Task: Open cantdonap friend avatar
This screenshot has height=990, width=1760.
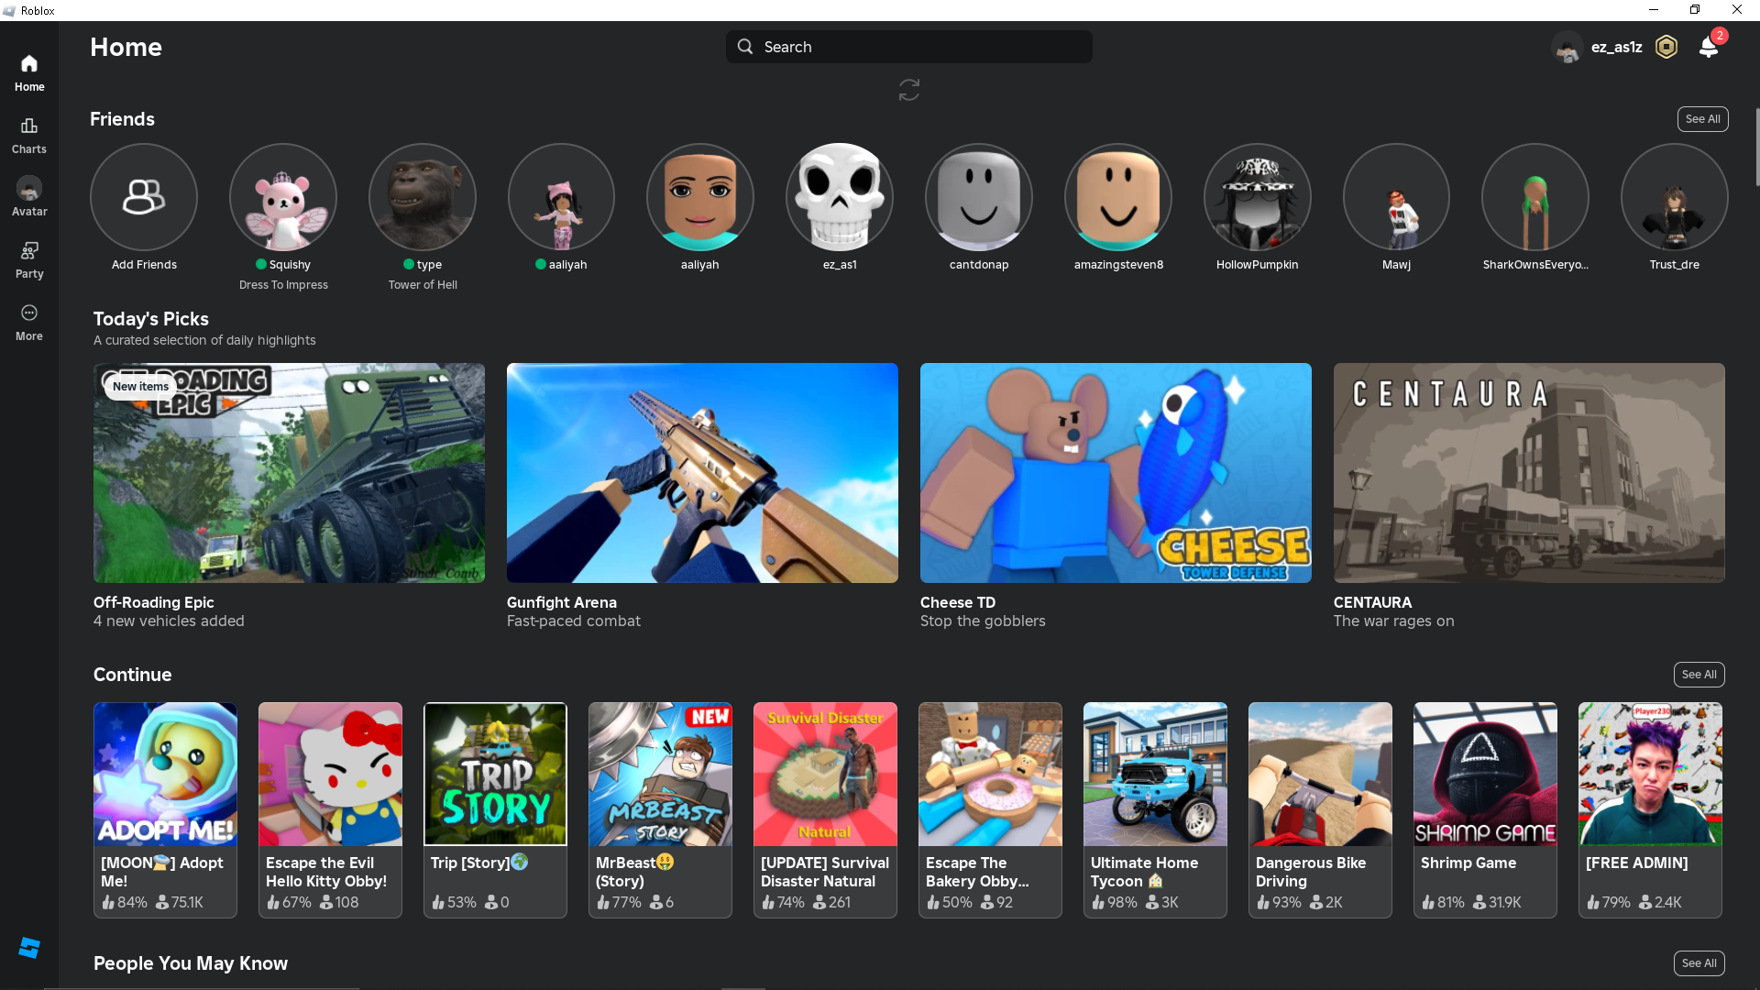Action: [979, 197]
